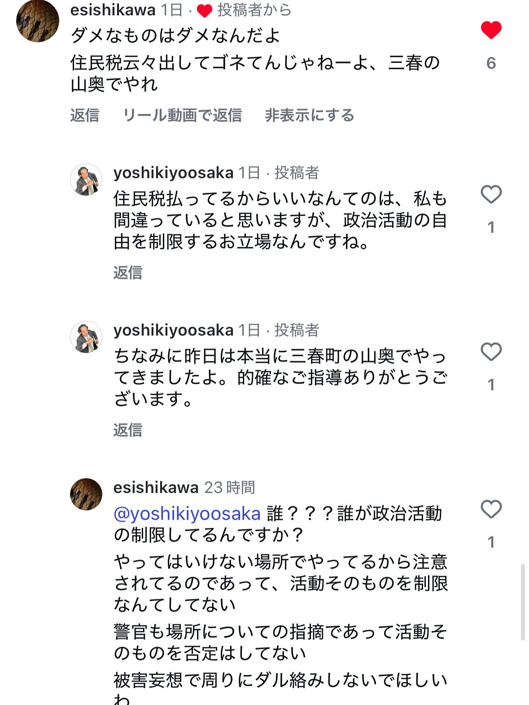
Task: Open esishikawa username on 23時間 reply
Action: 156,487
